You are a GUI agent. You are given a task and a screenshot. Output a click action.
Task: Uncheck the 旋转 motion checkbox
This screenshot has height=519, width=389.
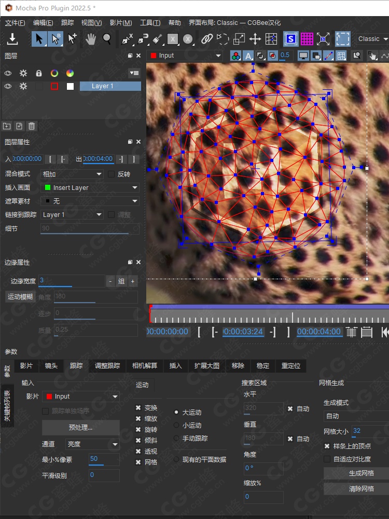[x=138, y=430]
